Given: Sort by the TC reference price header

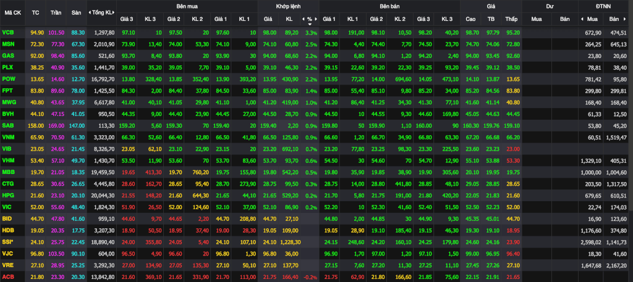Looking at the screenshot, I should [x=35, y=12].
